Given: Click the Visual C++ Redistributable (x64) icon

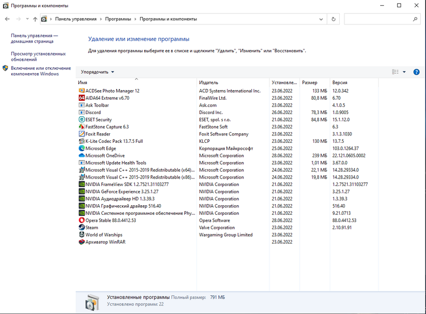Looking at the screenshot, I should coord(81,170).
